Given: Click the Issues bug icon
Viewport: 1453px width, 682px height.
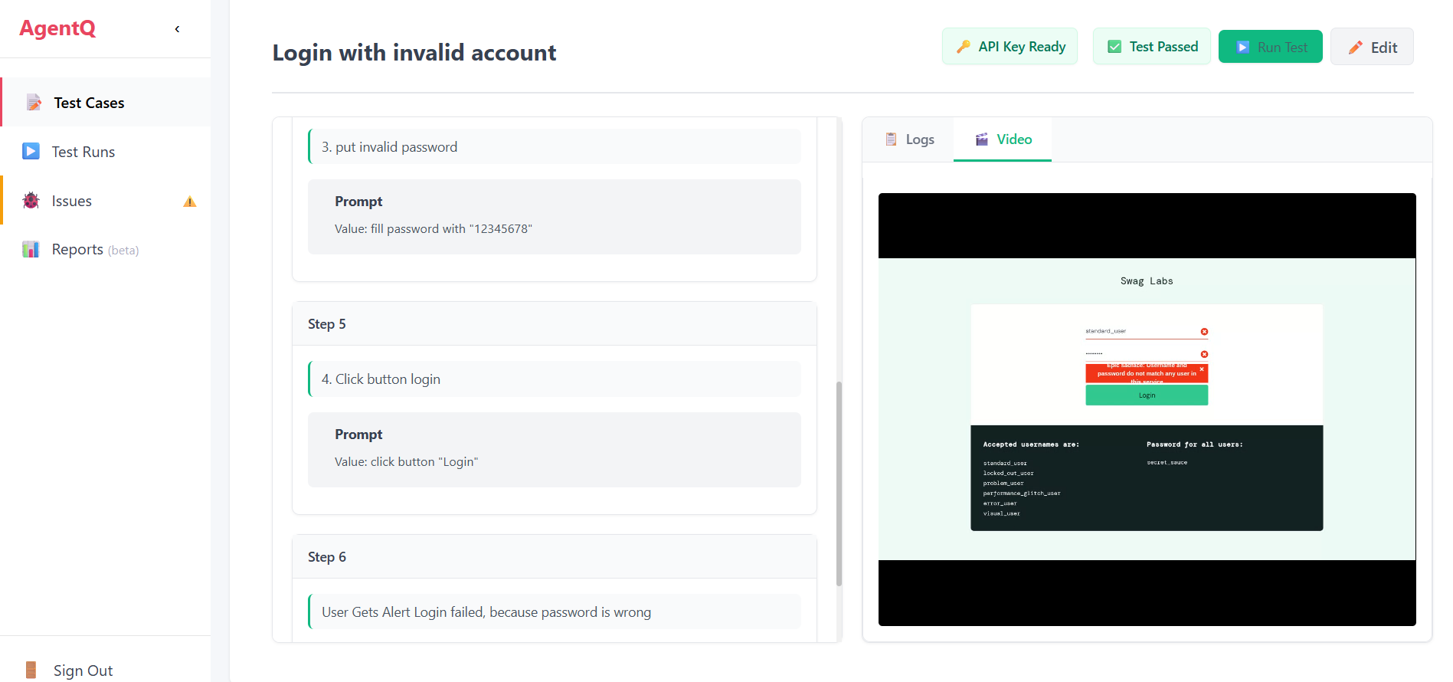Looking at the screenshot, I should 31,201.
